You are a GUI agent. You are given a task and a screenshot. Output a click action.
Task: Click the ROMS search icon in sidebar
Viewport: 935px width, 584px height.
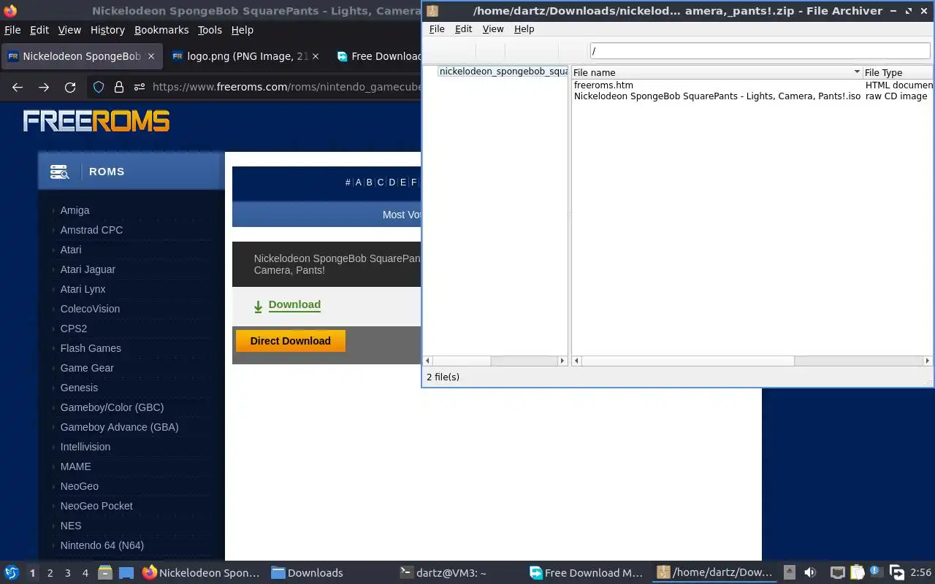coord(59,172)
